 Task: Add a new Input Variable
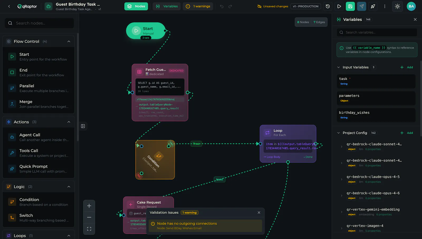[x=407, y=67]
